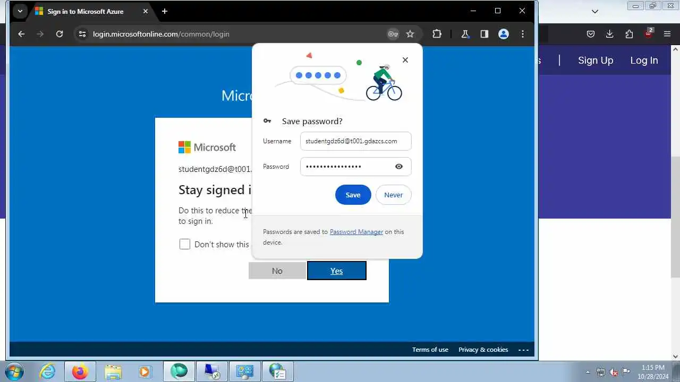
Task: Open Firefox hamburger menu
Action: 668,34
